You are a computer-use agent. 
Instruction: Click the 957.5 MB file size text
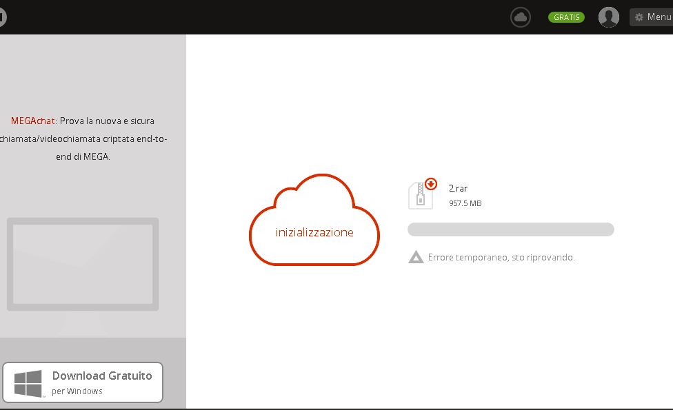coord(465,203)
